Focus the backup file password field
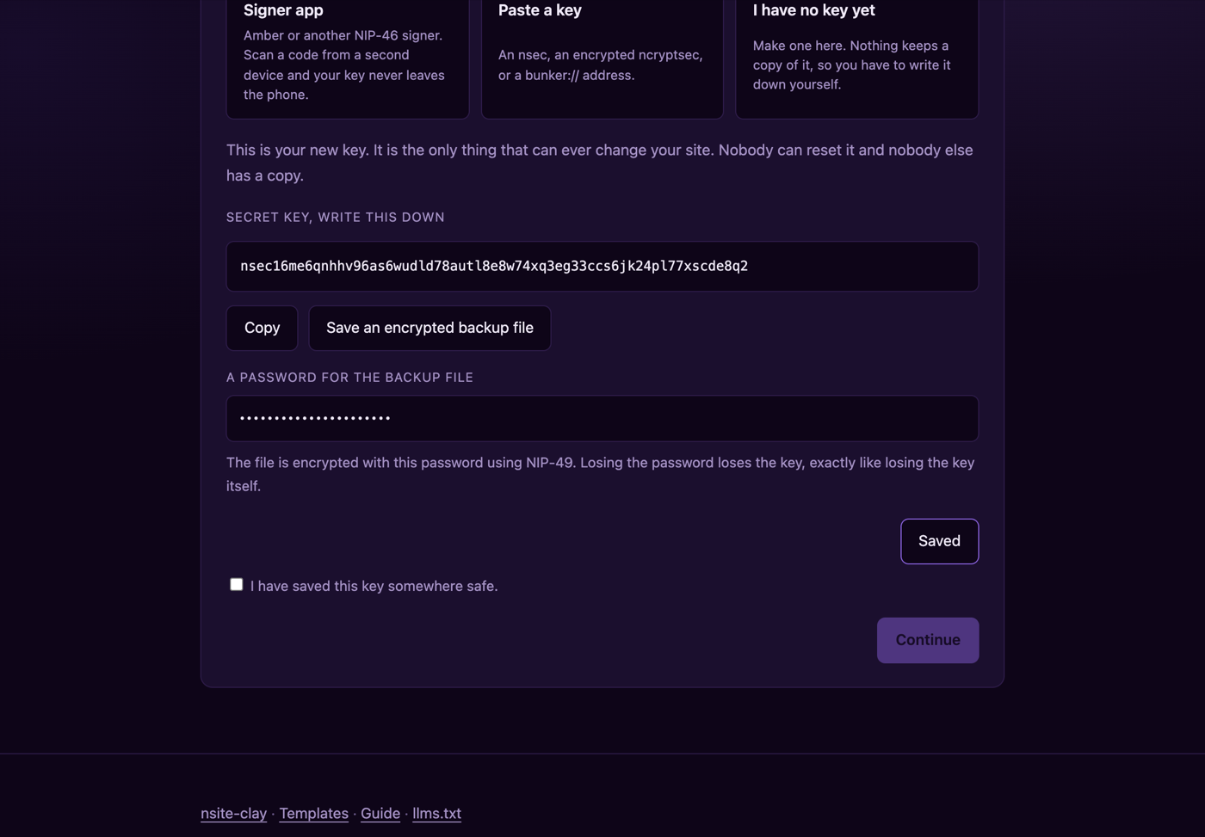The image size is (1205, 837). coord(602,418)
